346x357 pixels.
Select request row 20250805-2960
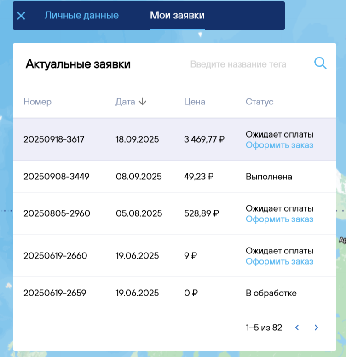click(x=57, y=213)
